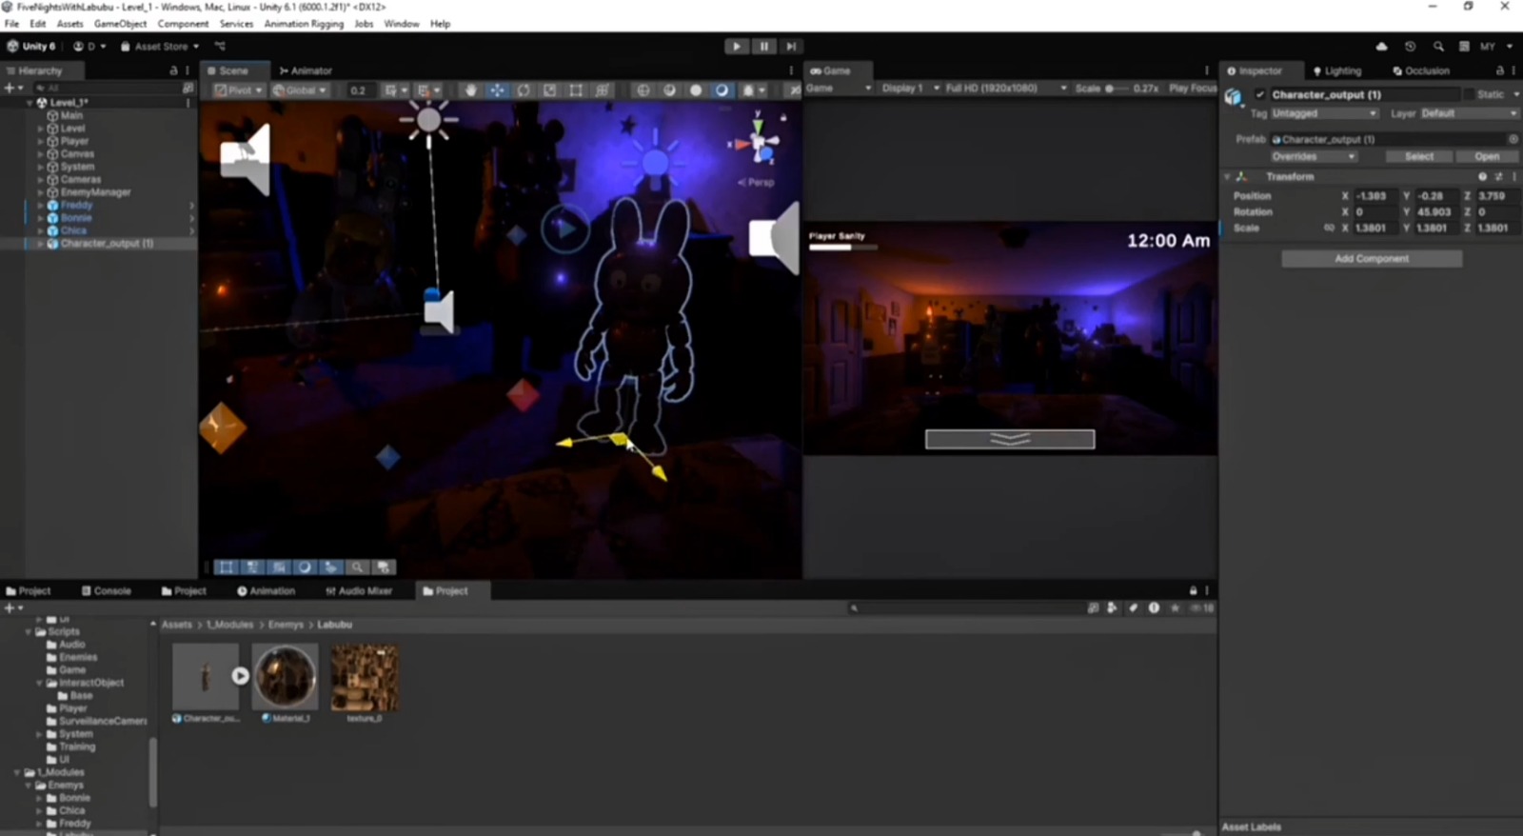This screenshot has height=836, width=1523.
Task: Select the Scale tool
Action: tap(549, 90)
